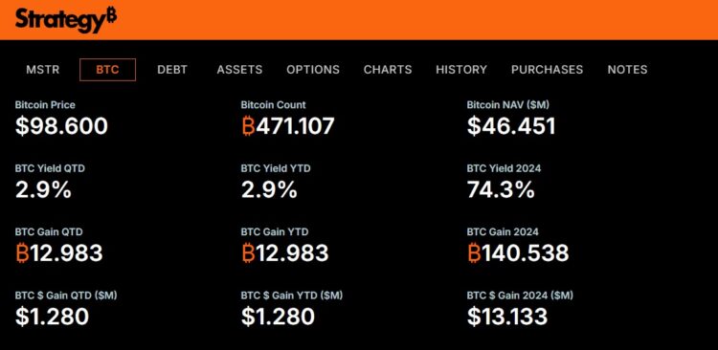Click the BTC Yield YTD label
The width and height of the screenshot is (718, 350).
click(x=276, y=168)
